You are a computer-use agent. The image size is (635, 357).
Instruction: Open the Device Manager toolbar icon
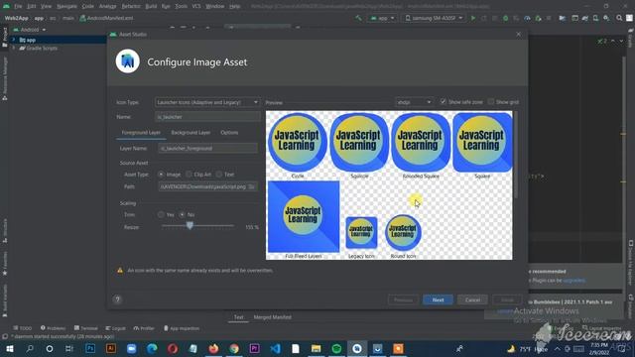coord(595,18)
